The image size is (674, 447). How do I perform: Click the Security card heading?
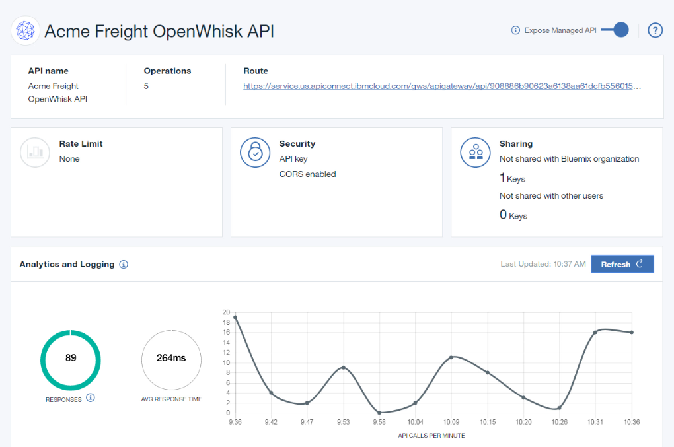pos(297,144)
